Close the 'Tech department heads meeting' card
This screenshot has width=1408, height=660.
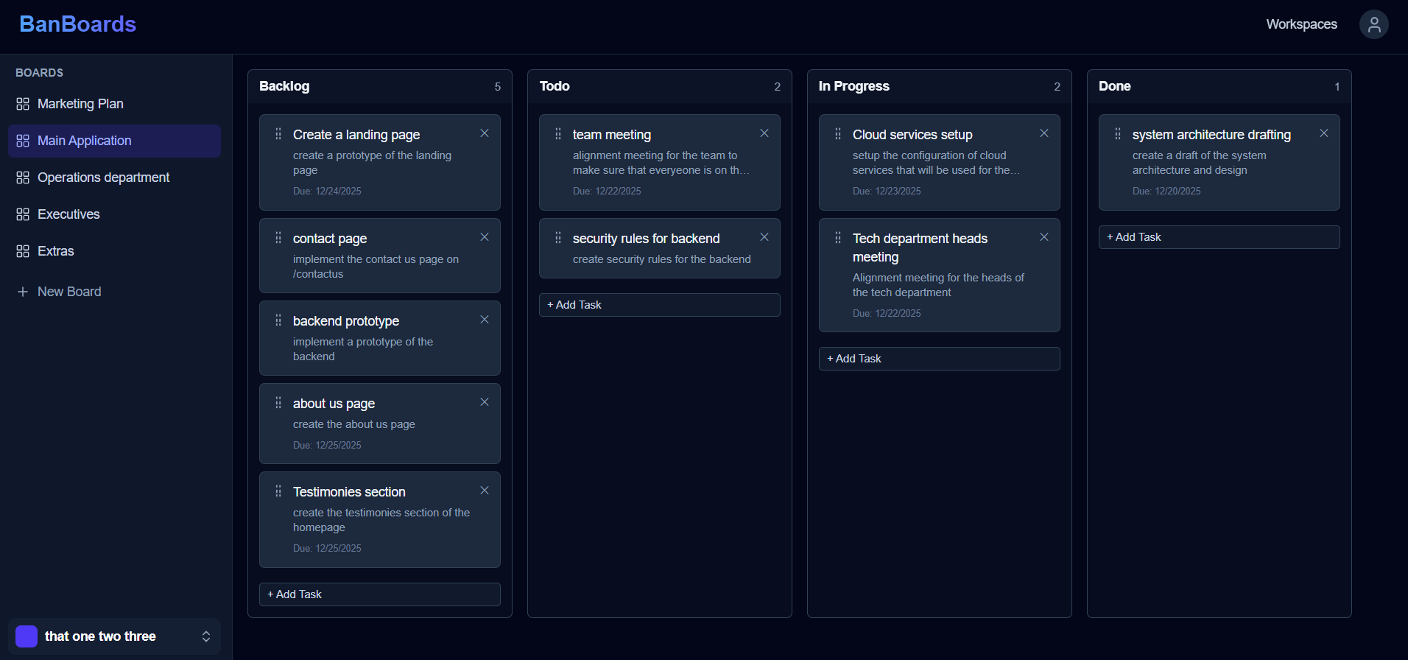coord(1043,237)
